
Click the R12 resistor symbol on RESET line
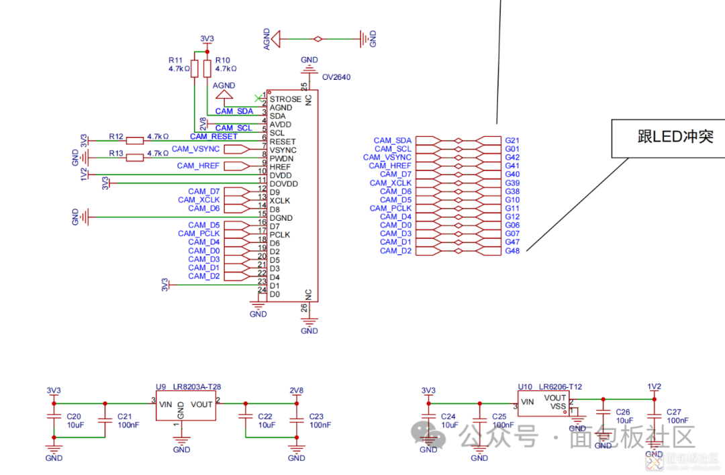[135, 140]
